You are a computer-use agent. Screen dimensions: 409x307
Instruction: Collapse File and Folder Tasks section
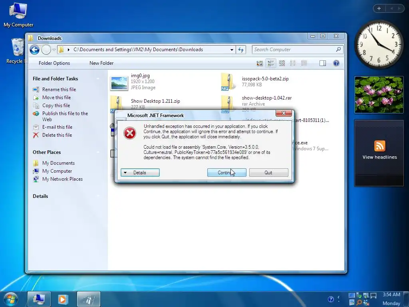coord(98,79)
